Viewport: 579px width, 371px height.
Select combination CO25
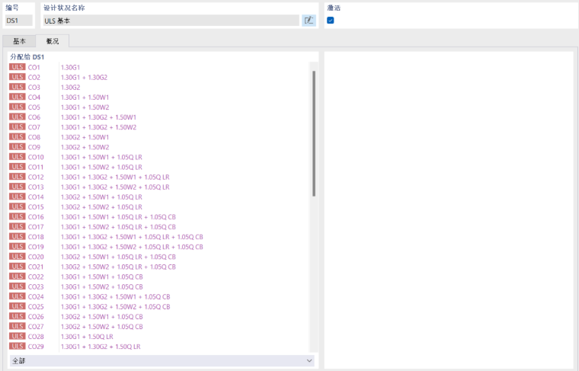pos(158,306)
